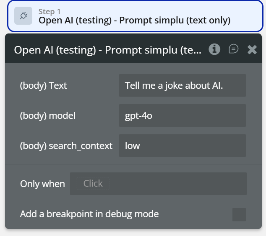
Task: Click the search_context field containing 'low'
Action: pyautogui.click(x=133, y=146)
